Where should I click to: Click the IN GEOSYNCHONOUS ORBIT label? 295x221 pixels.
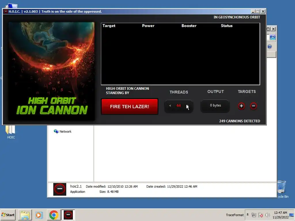pos(237,17)
